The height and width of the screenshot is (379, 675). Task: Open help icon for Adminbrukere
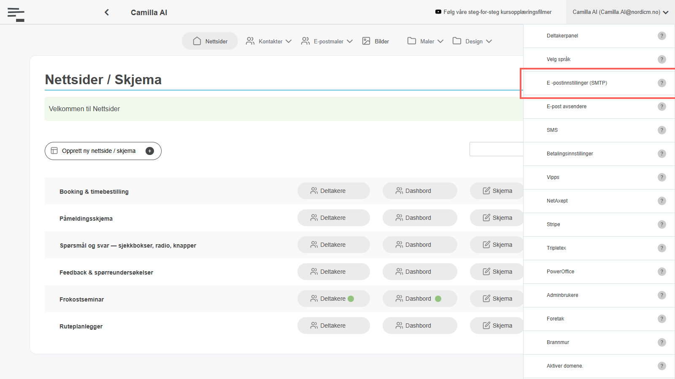[x=662, y=295]
